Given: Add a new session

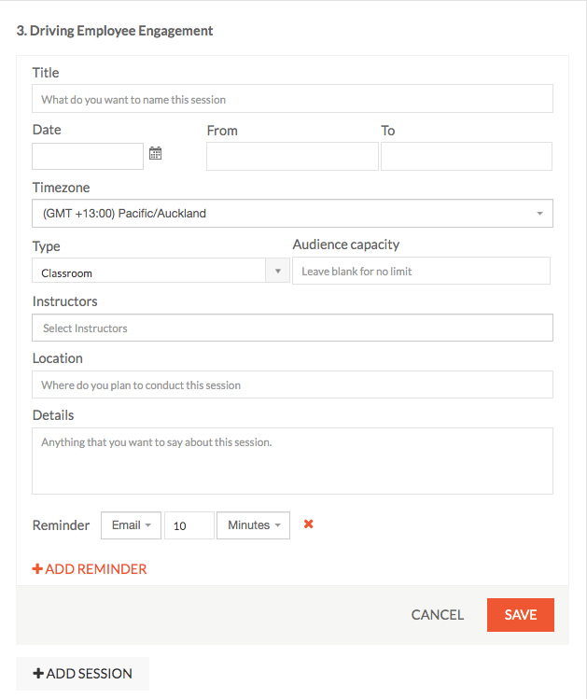Looking at the screenshot, I should tap(82, 673).
